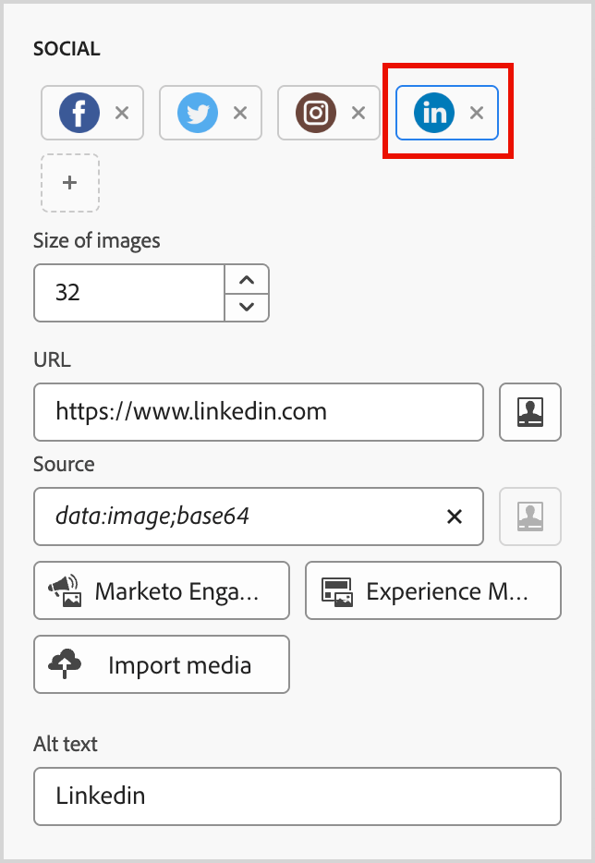Select the Facebook social icon
Screen dimensions: 595x863
[x=80, y=113]
